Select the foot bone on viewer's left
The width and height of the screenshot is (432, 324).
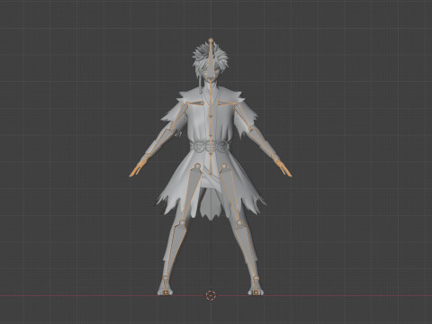point(165,285)
